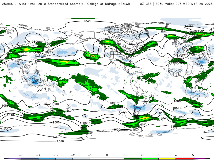Click the '-3' colorbar label
The image size is (214, 160).
click(55, 155)
